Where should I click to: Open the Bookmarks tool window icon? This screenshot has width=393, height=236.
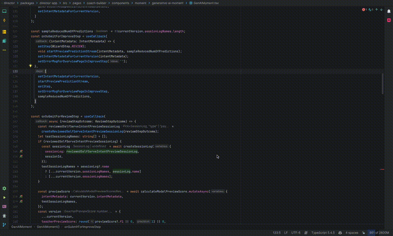[4, 41]
